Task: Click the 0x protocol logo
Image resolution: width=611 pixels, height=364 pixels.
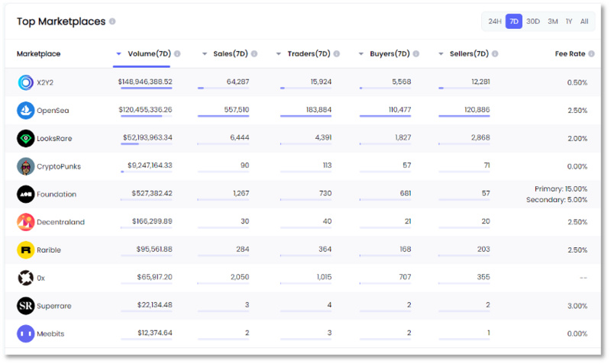Action: (x=26, y=278)
